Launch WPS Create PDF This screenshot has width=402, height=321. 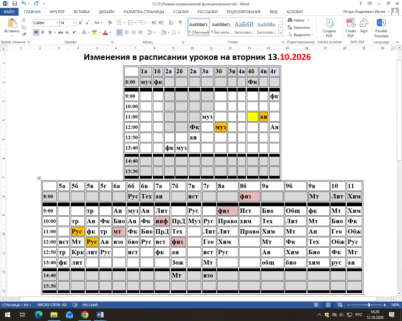coord(351,28)
